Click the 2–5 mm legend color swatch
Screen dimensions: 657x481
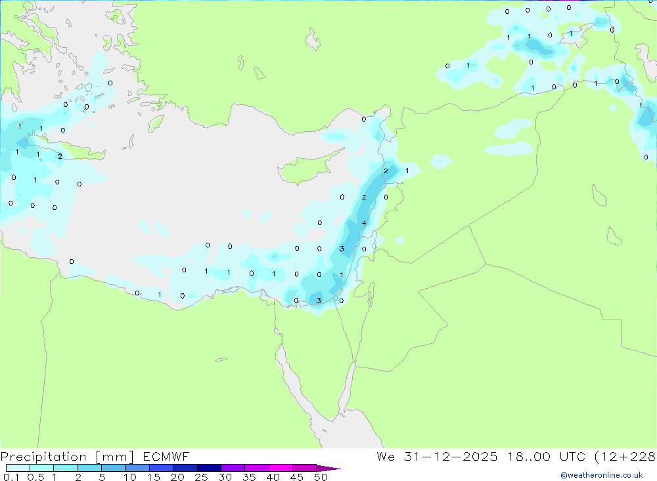[89, 468]
